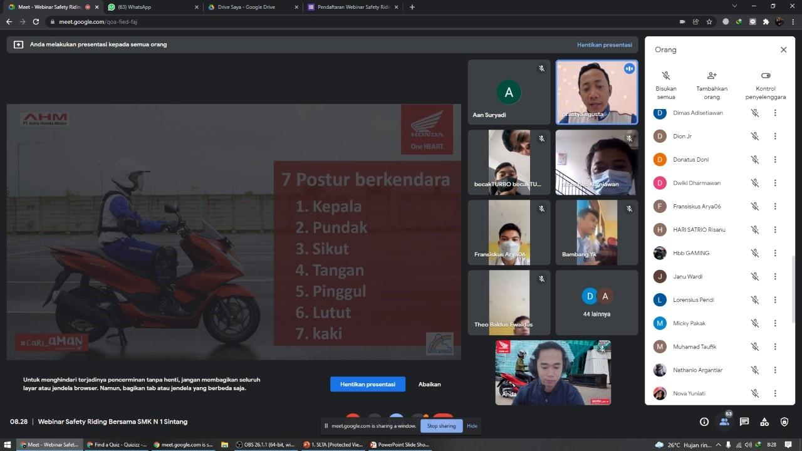Click Stop sharing in the sharing bar
The width and height of the screenshot is (802, 451).
(x=441, y=426)
